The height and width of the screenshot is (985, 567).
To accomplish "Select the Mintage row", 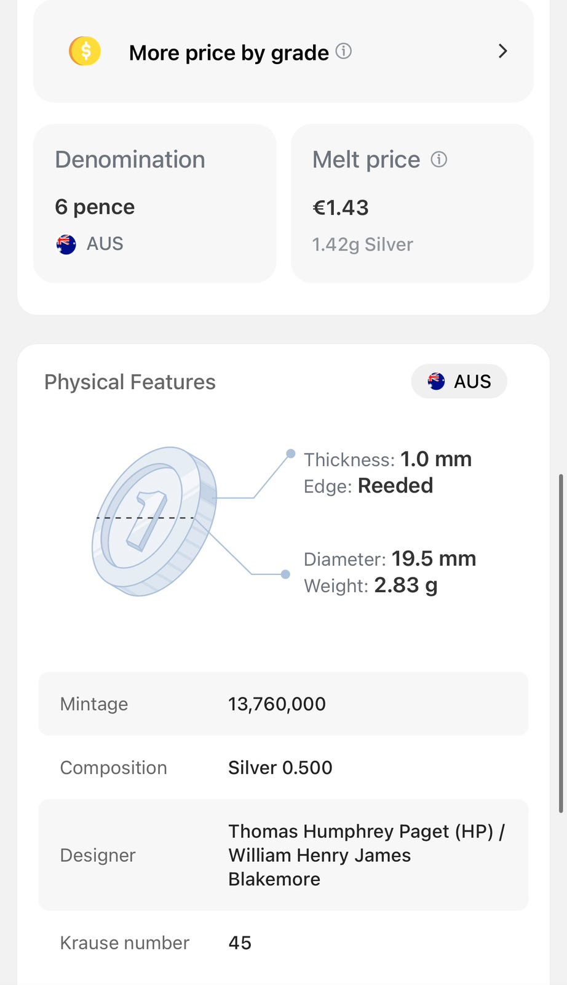I will point(283,704).
